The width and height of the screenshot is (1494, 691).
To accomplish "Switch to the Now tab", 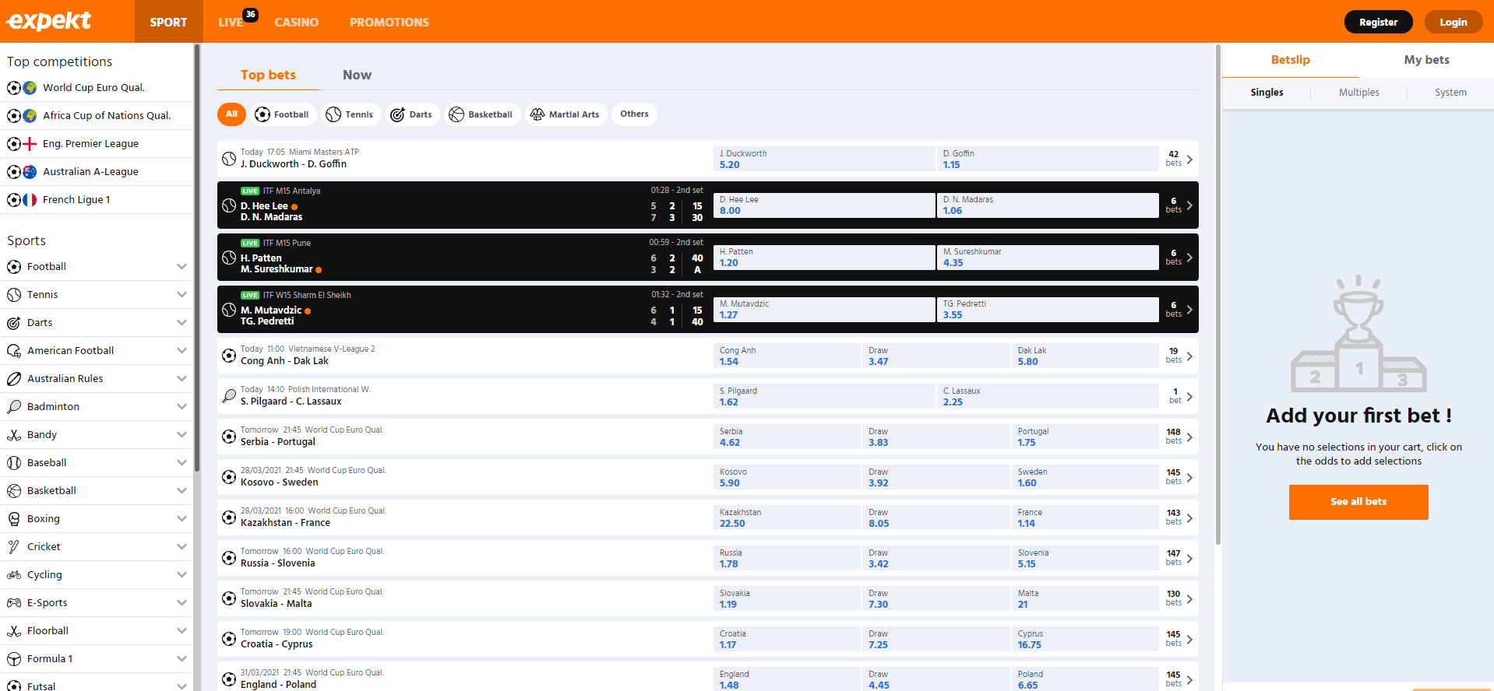I will (x=357, y=75).
